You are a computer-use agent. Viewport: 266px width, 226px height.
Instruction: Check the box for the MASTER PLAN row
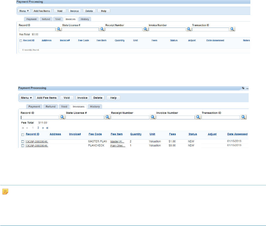click(x=23, y=141)
